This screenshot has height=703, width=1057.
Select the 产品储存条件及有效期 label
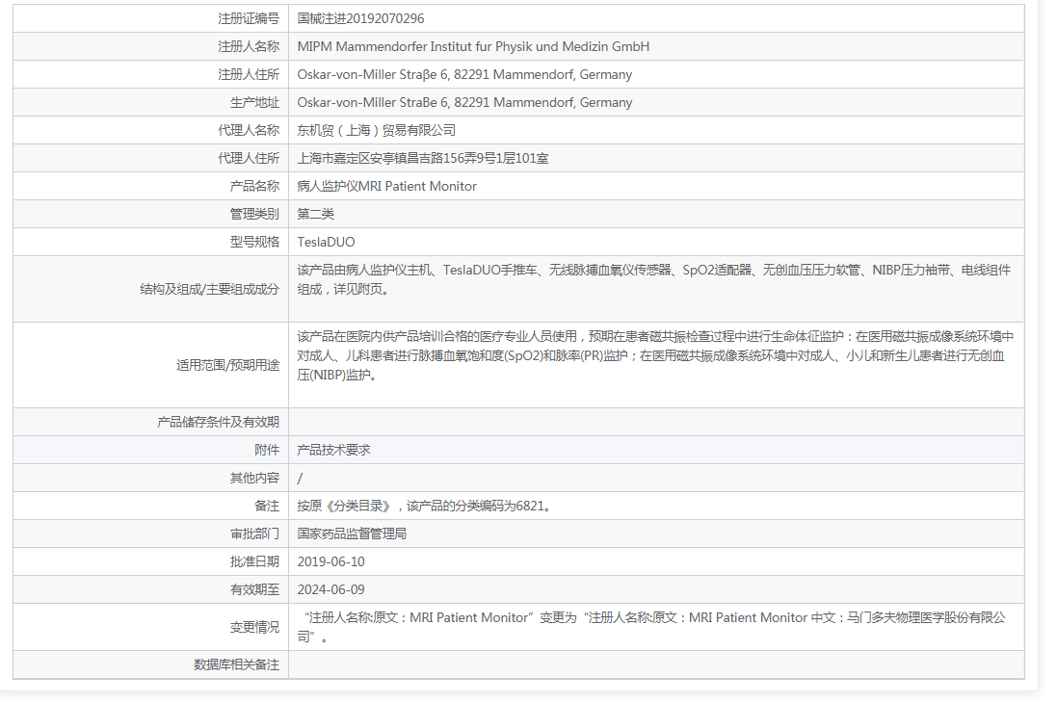click(x=218, y=422)
